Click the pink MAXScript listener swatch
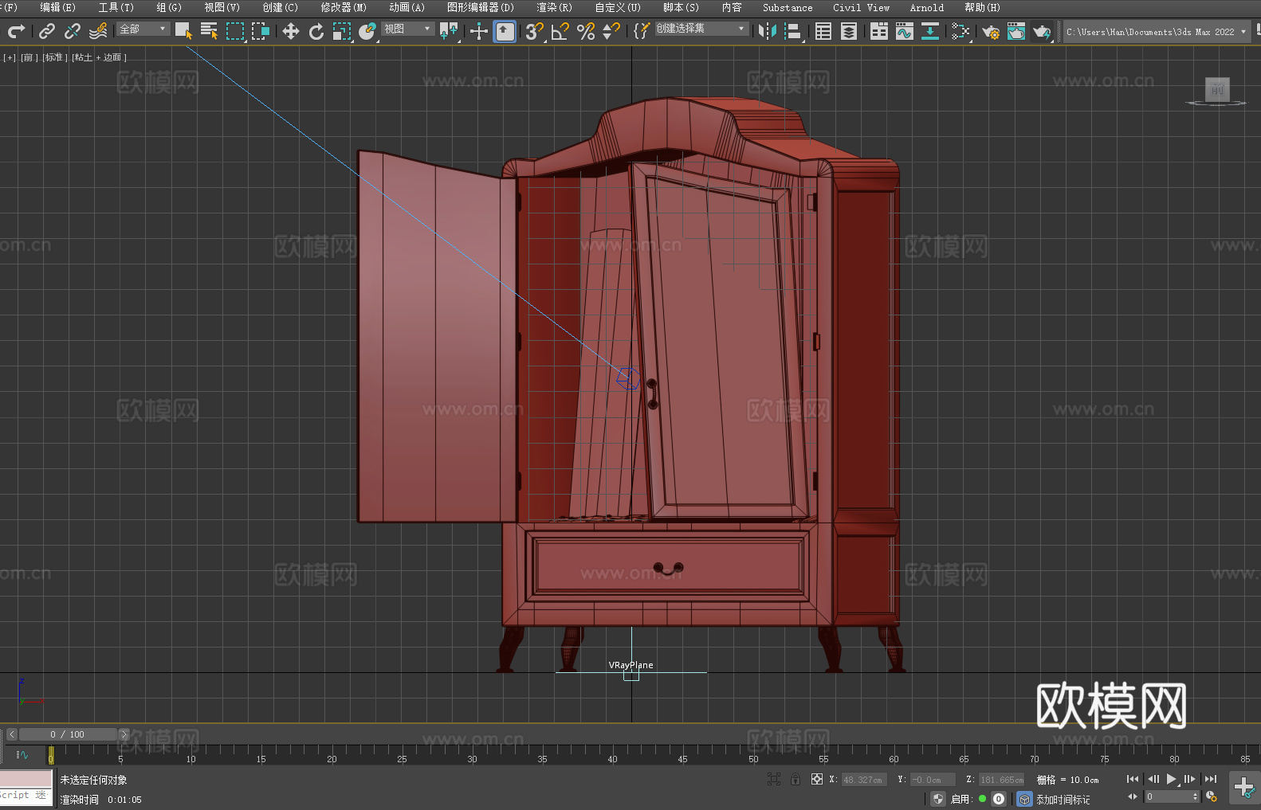The image size is (1261, 810). 26,779
